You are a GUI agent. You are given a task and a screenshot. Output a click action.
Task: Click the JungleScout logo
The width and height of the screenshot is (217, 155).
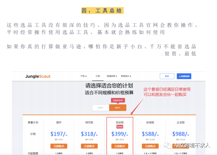38,76
